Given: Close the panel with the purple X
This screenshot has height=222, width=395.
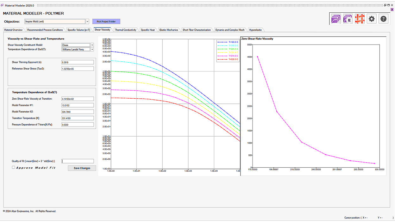Looking at the screenshot, I should pyautogui.click(x=392, y=10).
